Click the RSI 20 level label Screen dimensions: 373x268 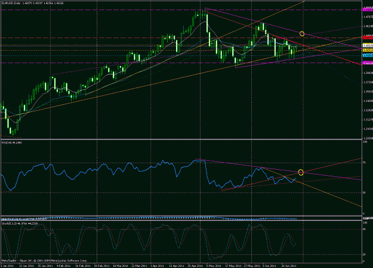pyautogui.click(x=365, y=193)
